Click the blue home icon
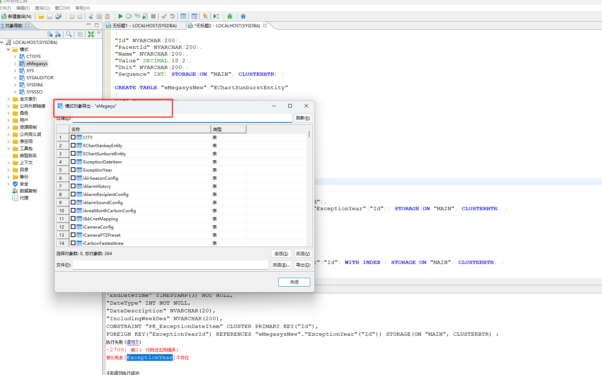 pyautogui.click(x=243, y=16)
